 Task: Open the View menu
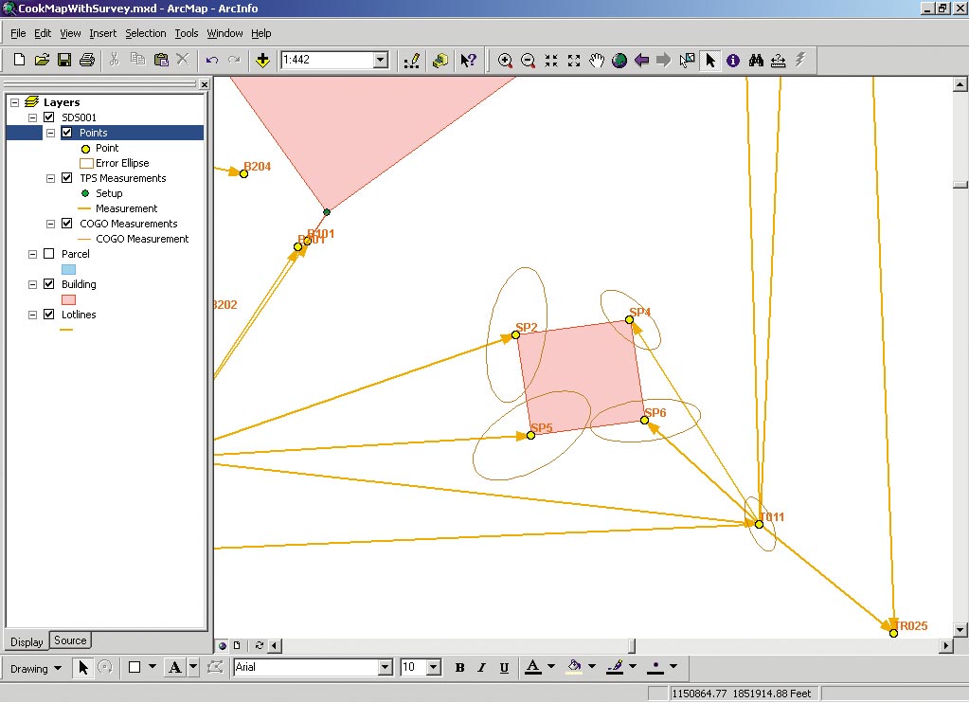[x=70, y=33]
